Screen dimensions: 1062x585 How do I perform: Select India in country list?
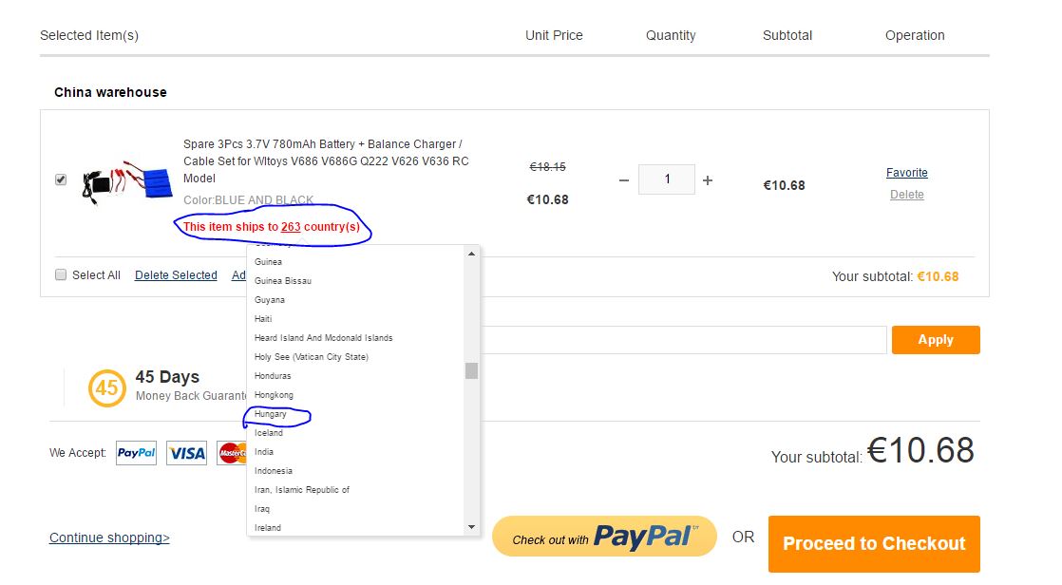[x=263, y=452]
